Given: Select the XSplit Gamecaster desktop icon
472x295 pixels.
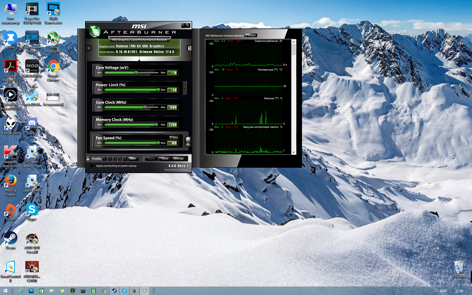Looking at the screenshot, I should (x=53, y=13).
